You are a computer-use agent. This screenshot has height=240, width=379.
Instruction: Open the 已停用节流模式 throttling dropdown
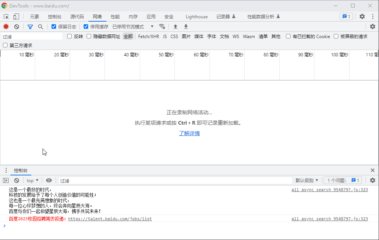tap(133, 27)
